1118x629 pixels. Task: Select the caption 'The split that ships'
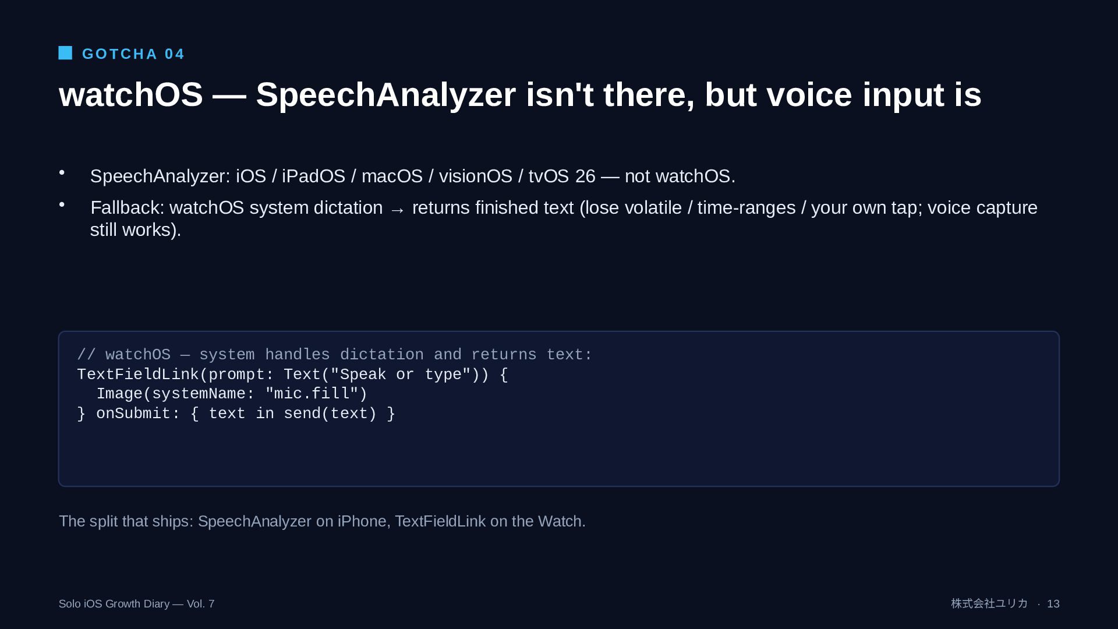[322, 521]
